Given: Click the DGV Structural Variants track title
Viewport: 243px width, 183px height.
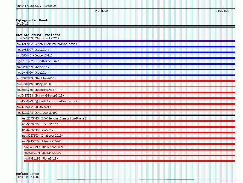Looking at the screenshot, I should tap(38, 35).
